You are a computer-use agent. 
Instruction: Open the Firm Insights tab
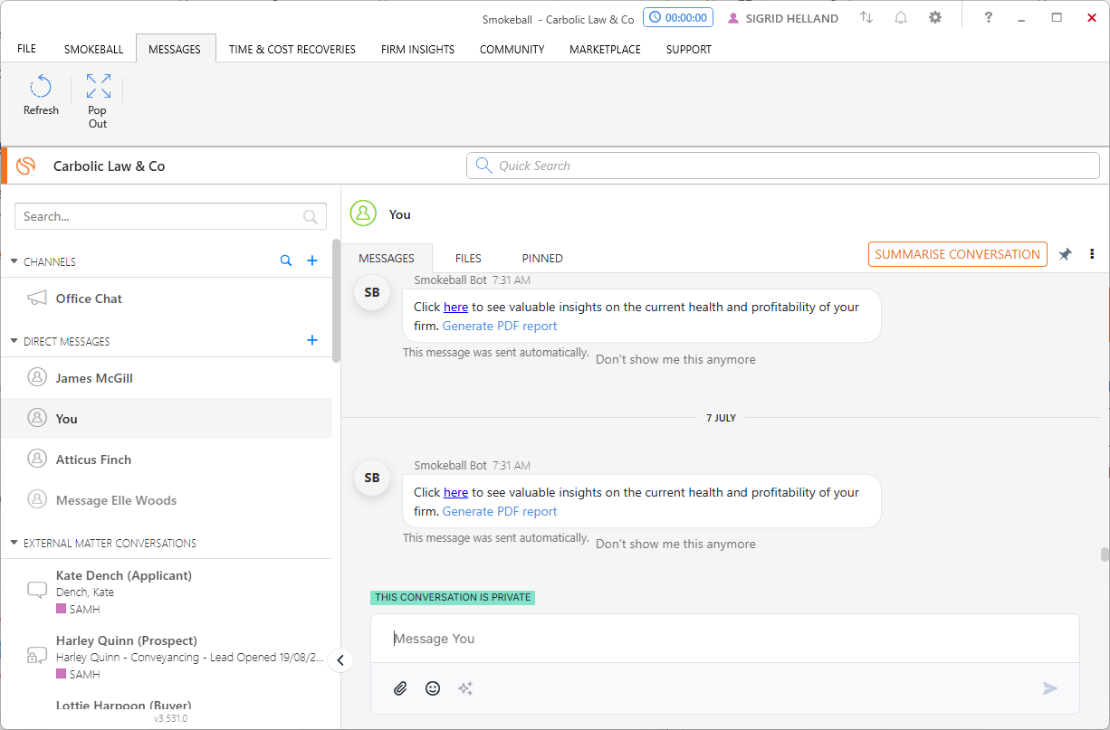(x=417, y=49)
